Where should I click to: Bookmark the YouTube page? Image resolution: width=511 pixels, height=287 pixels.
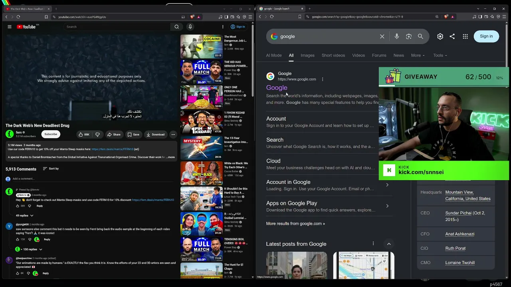click(46, 17)
